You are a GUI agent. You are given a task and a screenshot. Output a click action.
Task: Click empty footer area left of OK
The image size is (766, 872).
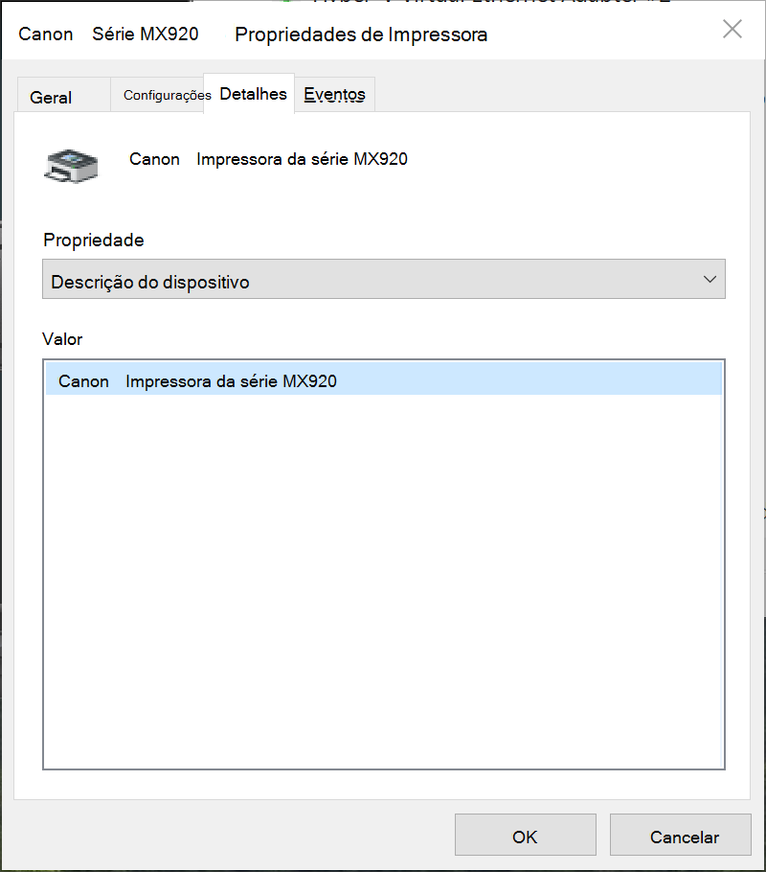(230, 837)
